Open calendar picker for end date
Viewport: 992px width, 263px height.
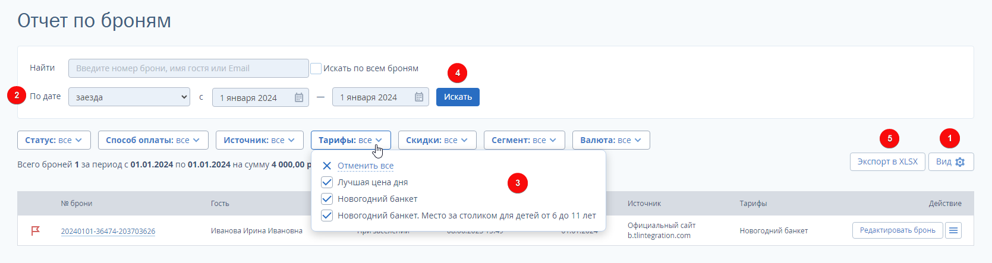[x=419, y=97]
